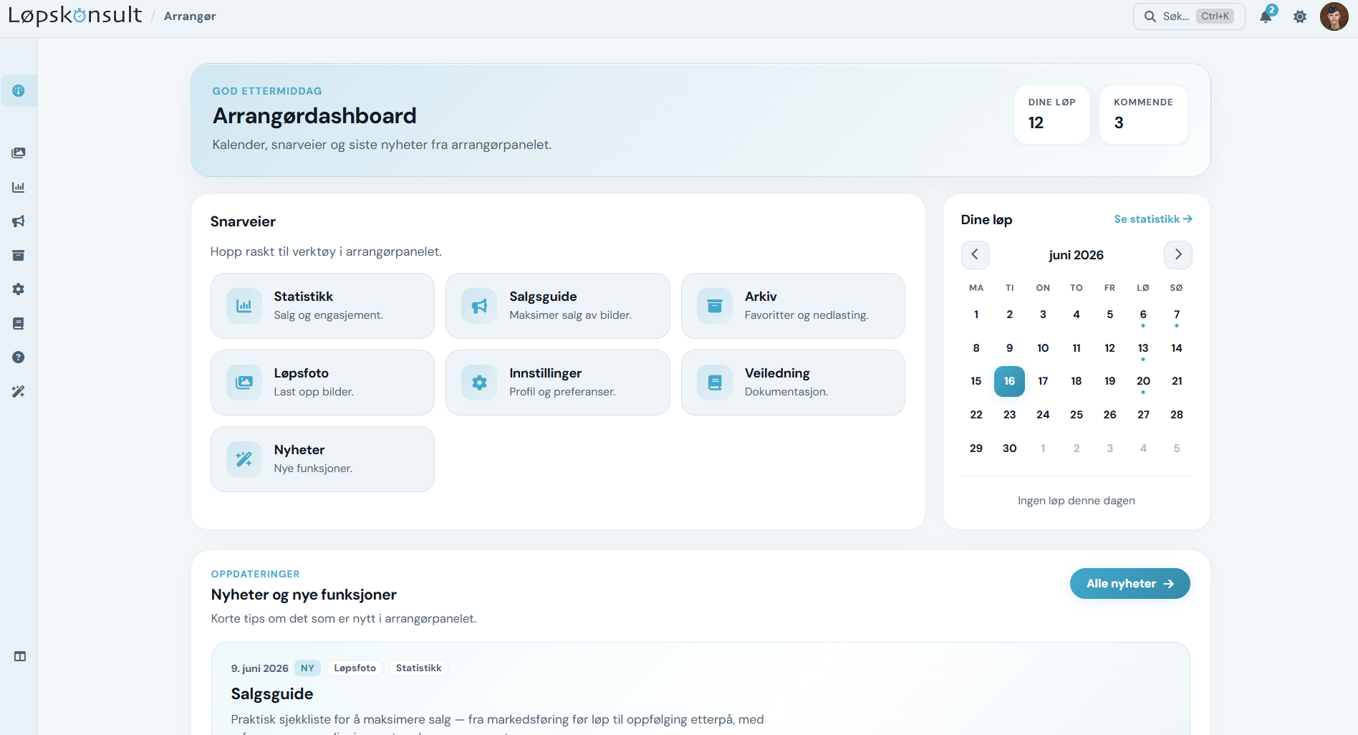Open the Veiledning shortcut card
The image size is (1358, 735).
[793, 383]
